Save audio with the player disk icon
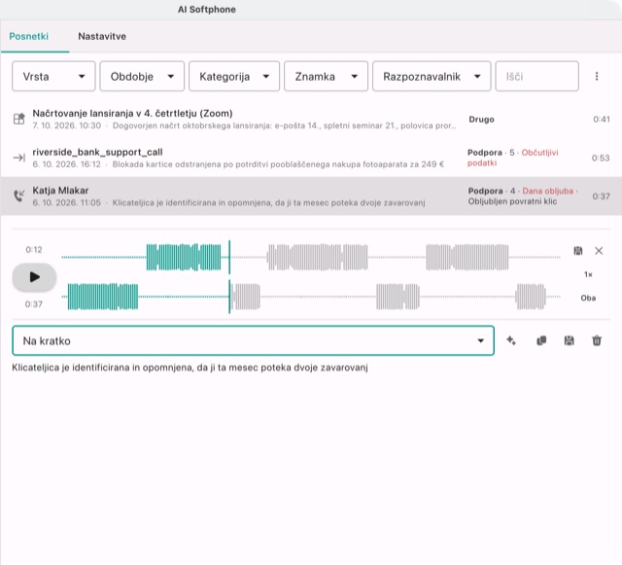The width and height of the screenshot is (622, 565). pyautogui.click(x=578, y=251)
